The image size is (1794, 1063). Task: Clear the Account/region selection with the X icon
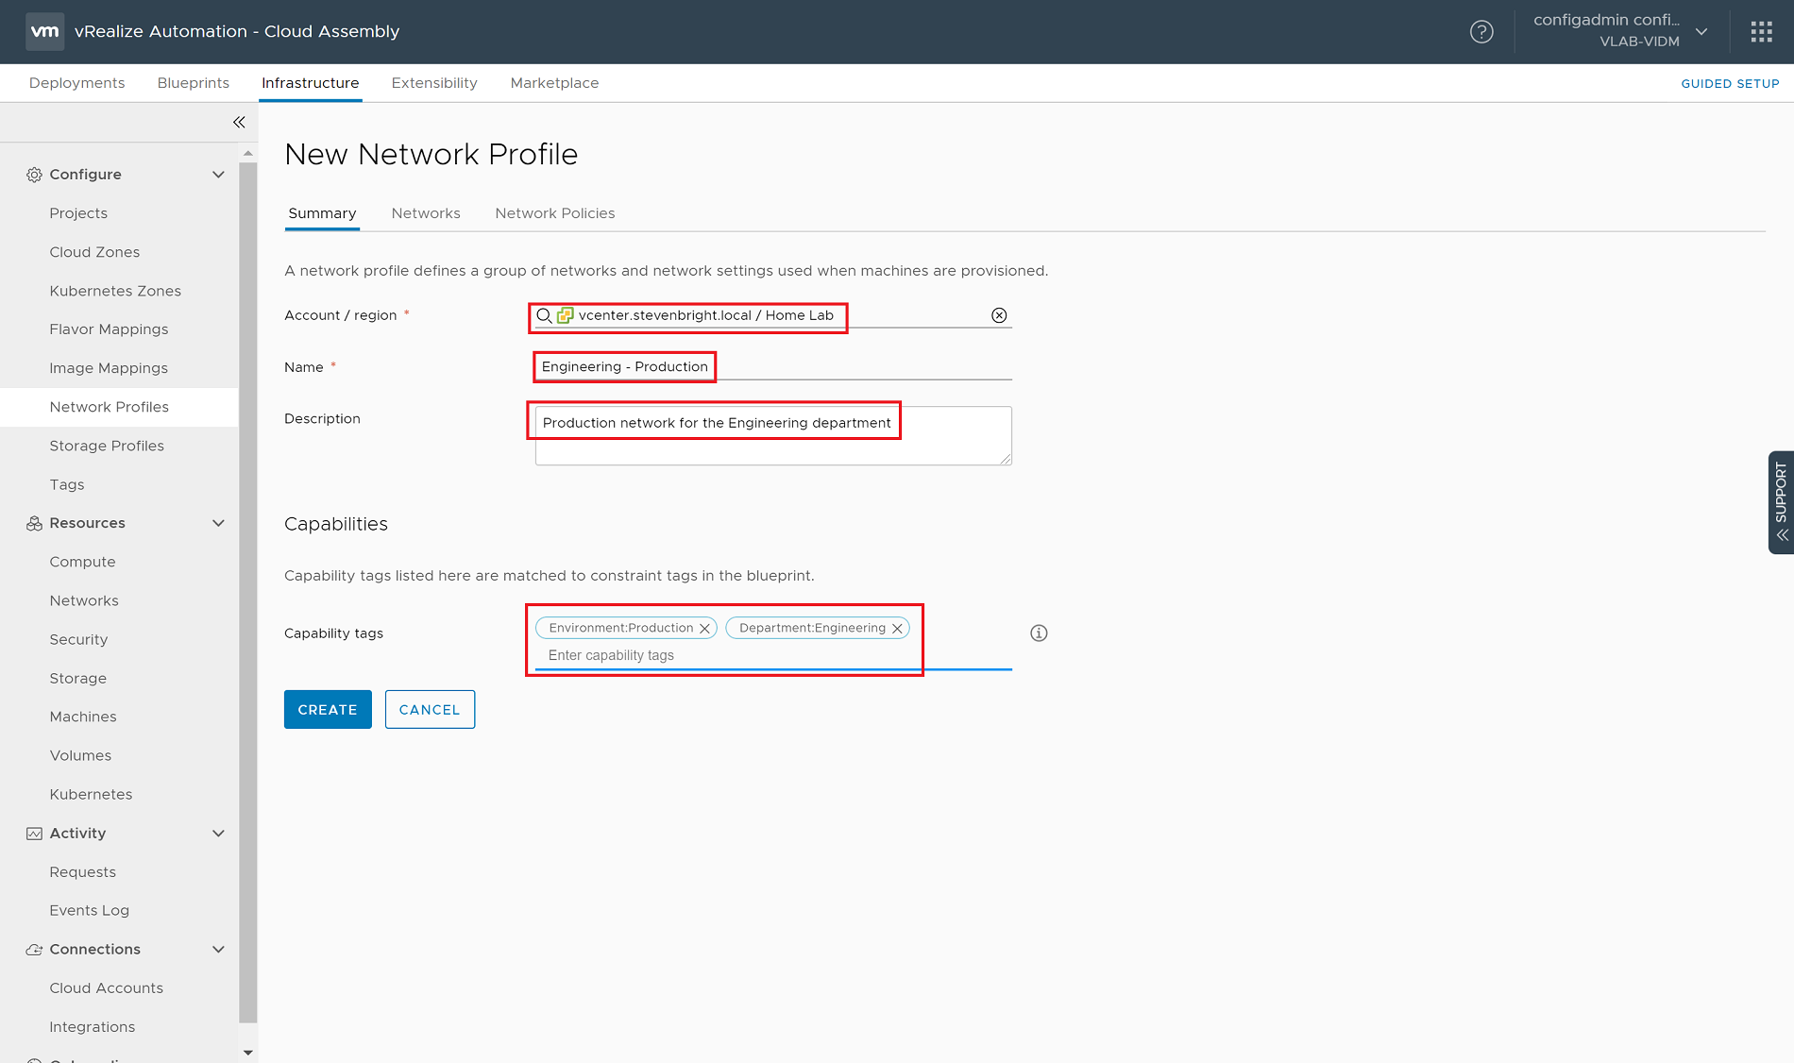coord(998,314)
